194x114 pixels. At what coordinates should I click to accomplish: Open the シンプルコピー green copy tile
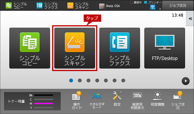pyautogui.click(x=30, y=48)
